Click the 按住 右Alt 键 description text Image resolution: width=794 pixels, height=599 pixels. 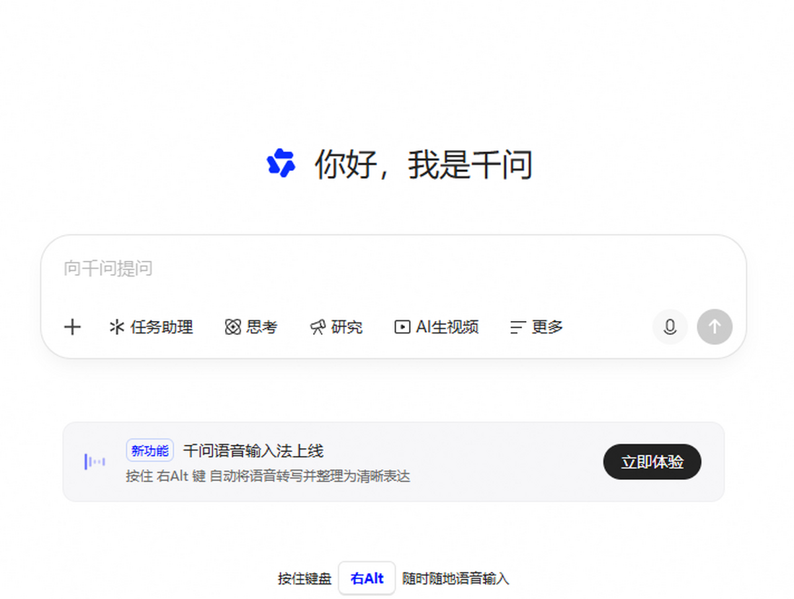click(x=268, y=476)
